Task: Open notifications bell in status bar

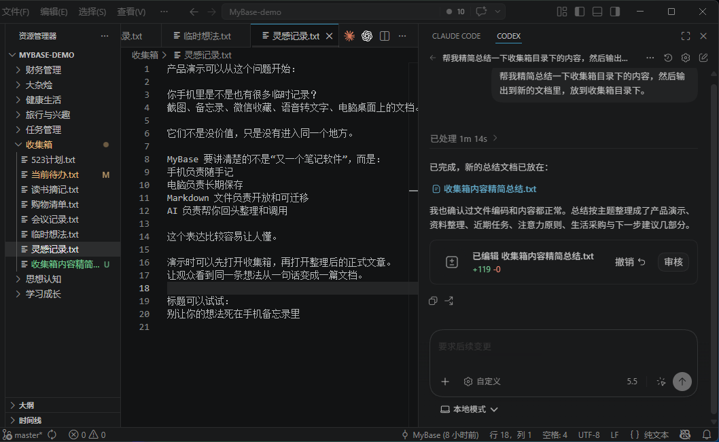Action: click(x=707, y=435)
